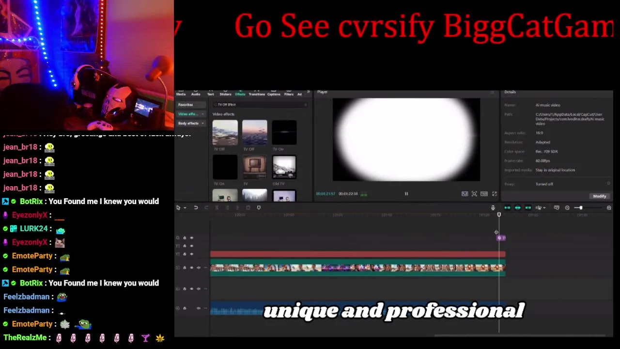620x349 pixels.
Task: Open the Stickers tab
Action: click(225, 94)
